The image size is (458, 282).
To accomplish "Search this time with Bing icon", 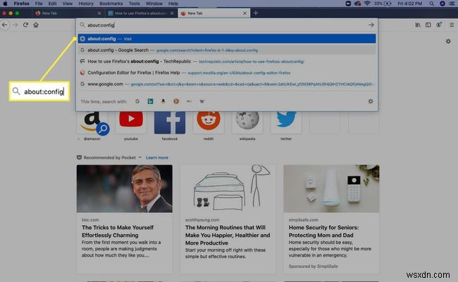I will coord(150,101).
